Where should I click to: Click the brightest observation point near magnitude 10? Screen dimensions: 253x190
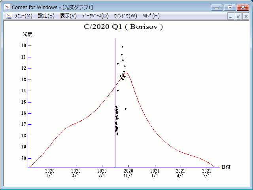pyautogui.click(x=123, y=47)
